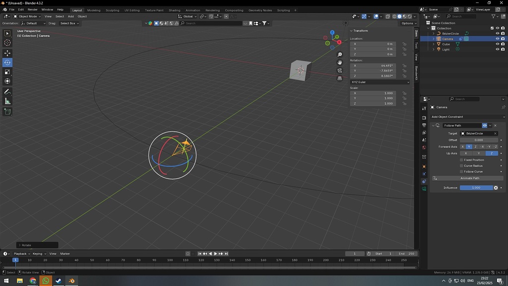Click the pan view hand icon
This screenshot has height=286, width=508.
coord(339,62)
